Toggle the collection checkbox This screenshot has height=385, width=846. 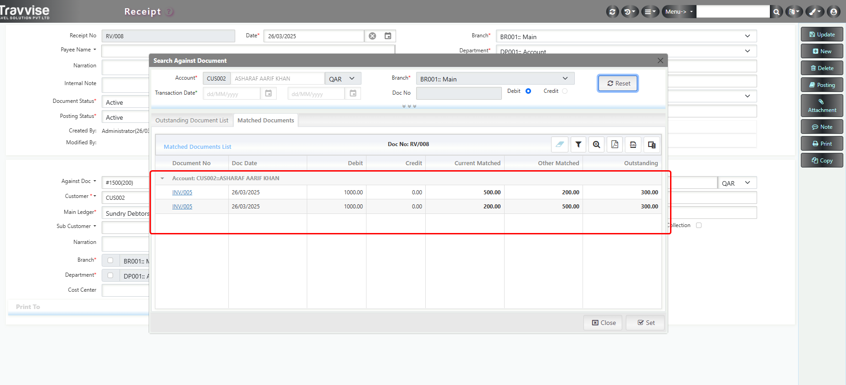(699, 225)
